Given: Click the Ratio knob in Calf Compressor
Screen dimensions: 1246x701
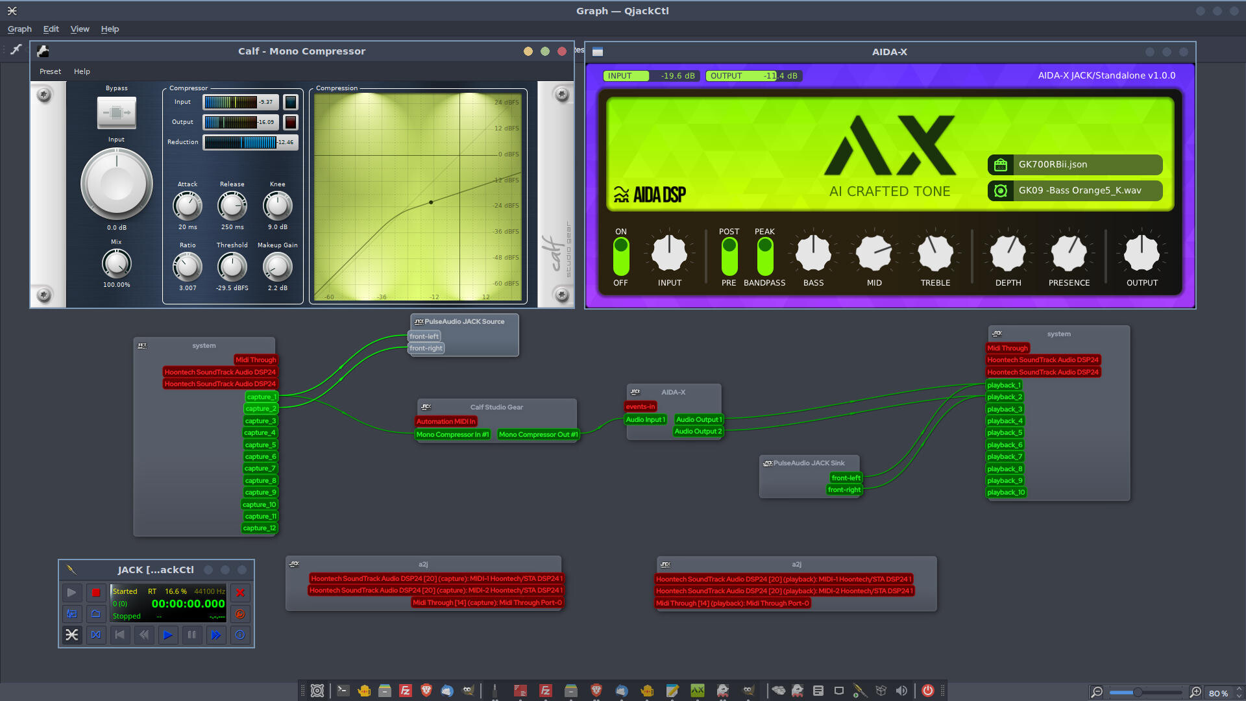Looking at the screenshot, I should (188, 267).
